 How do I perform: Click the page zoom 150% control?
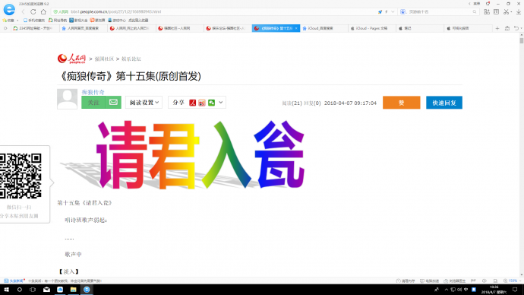[513, 281]
